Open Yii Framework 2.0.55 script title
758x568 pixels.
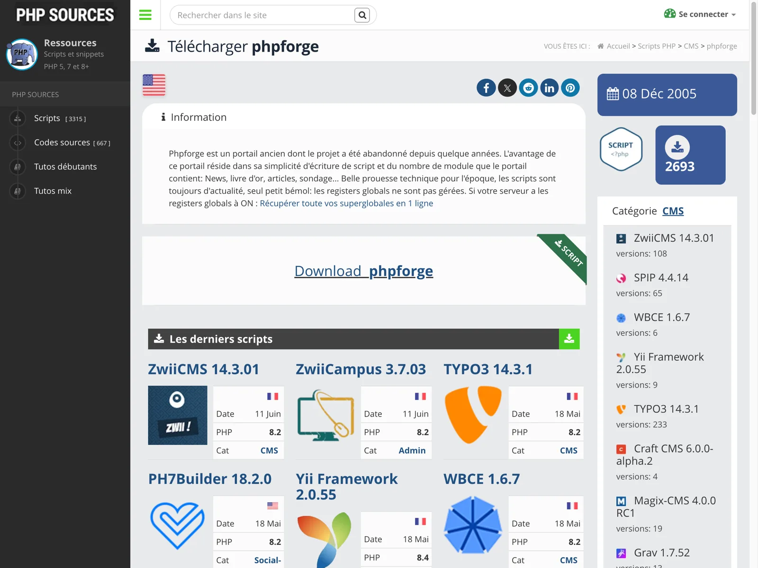(347, 487)
